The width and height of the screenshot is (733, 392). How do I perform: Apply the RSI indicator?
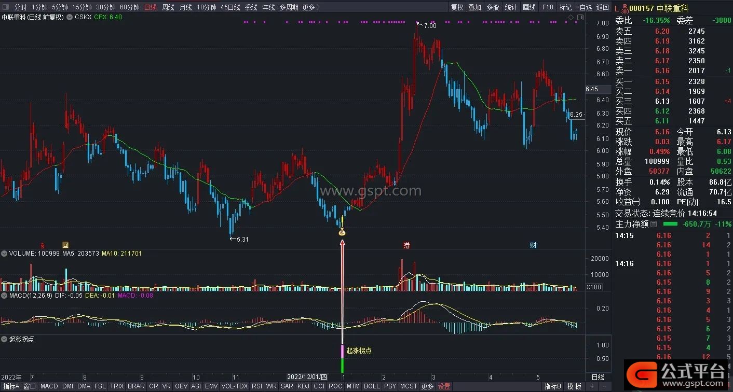(x=257, y=386)
